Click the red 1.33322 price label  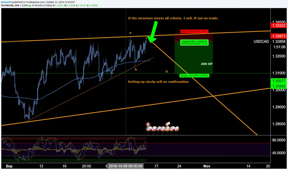(x=279, y=26)
